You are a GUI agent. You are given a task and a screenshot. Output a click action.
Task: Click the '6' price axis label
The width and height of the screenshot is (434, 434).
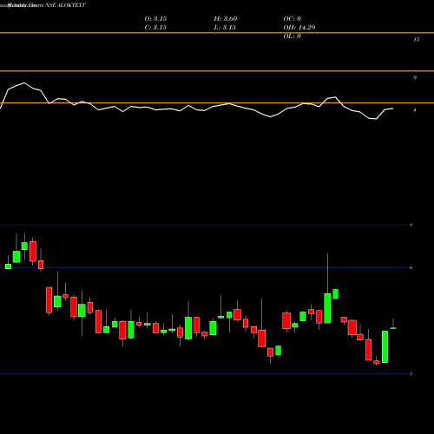pyautogui.click(x=411, y=267)
